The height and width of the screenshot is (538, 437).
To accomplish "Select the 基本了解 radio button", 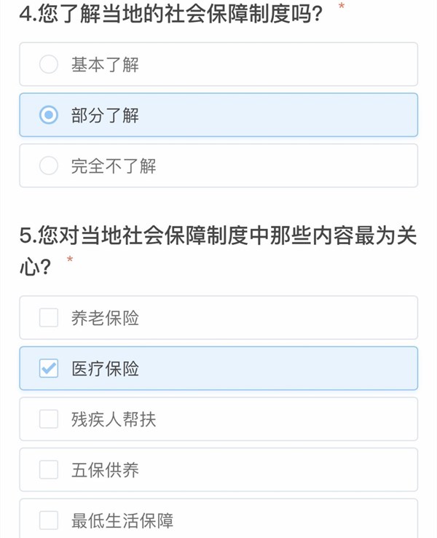I will [x=49, y=65].
